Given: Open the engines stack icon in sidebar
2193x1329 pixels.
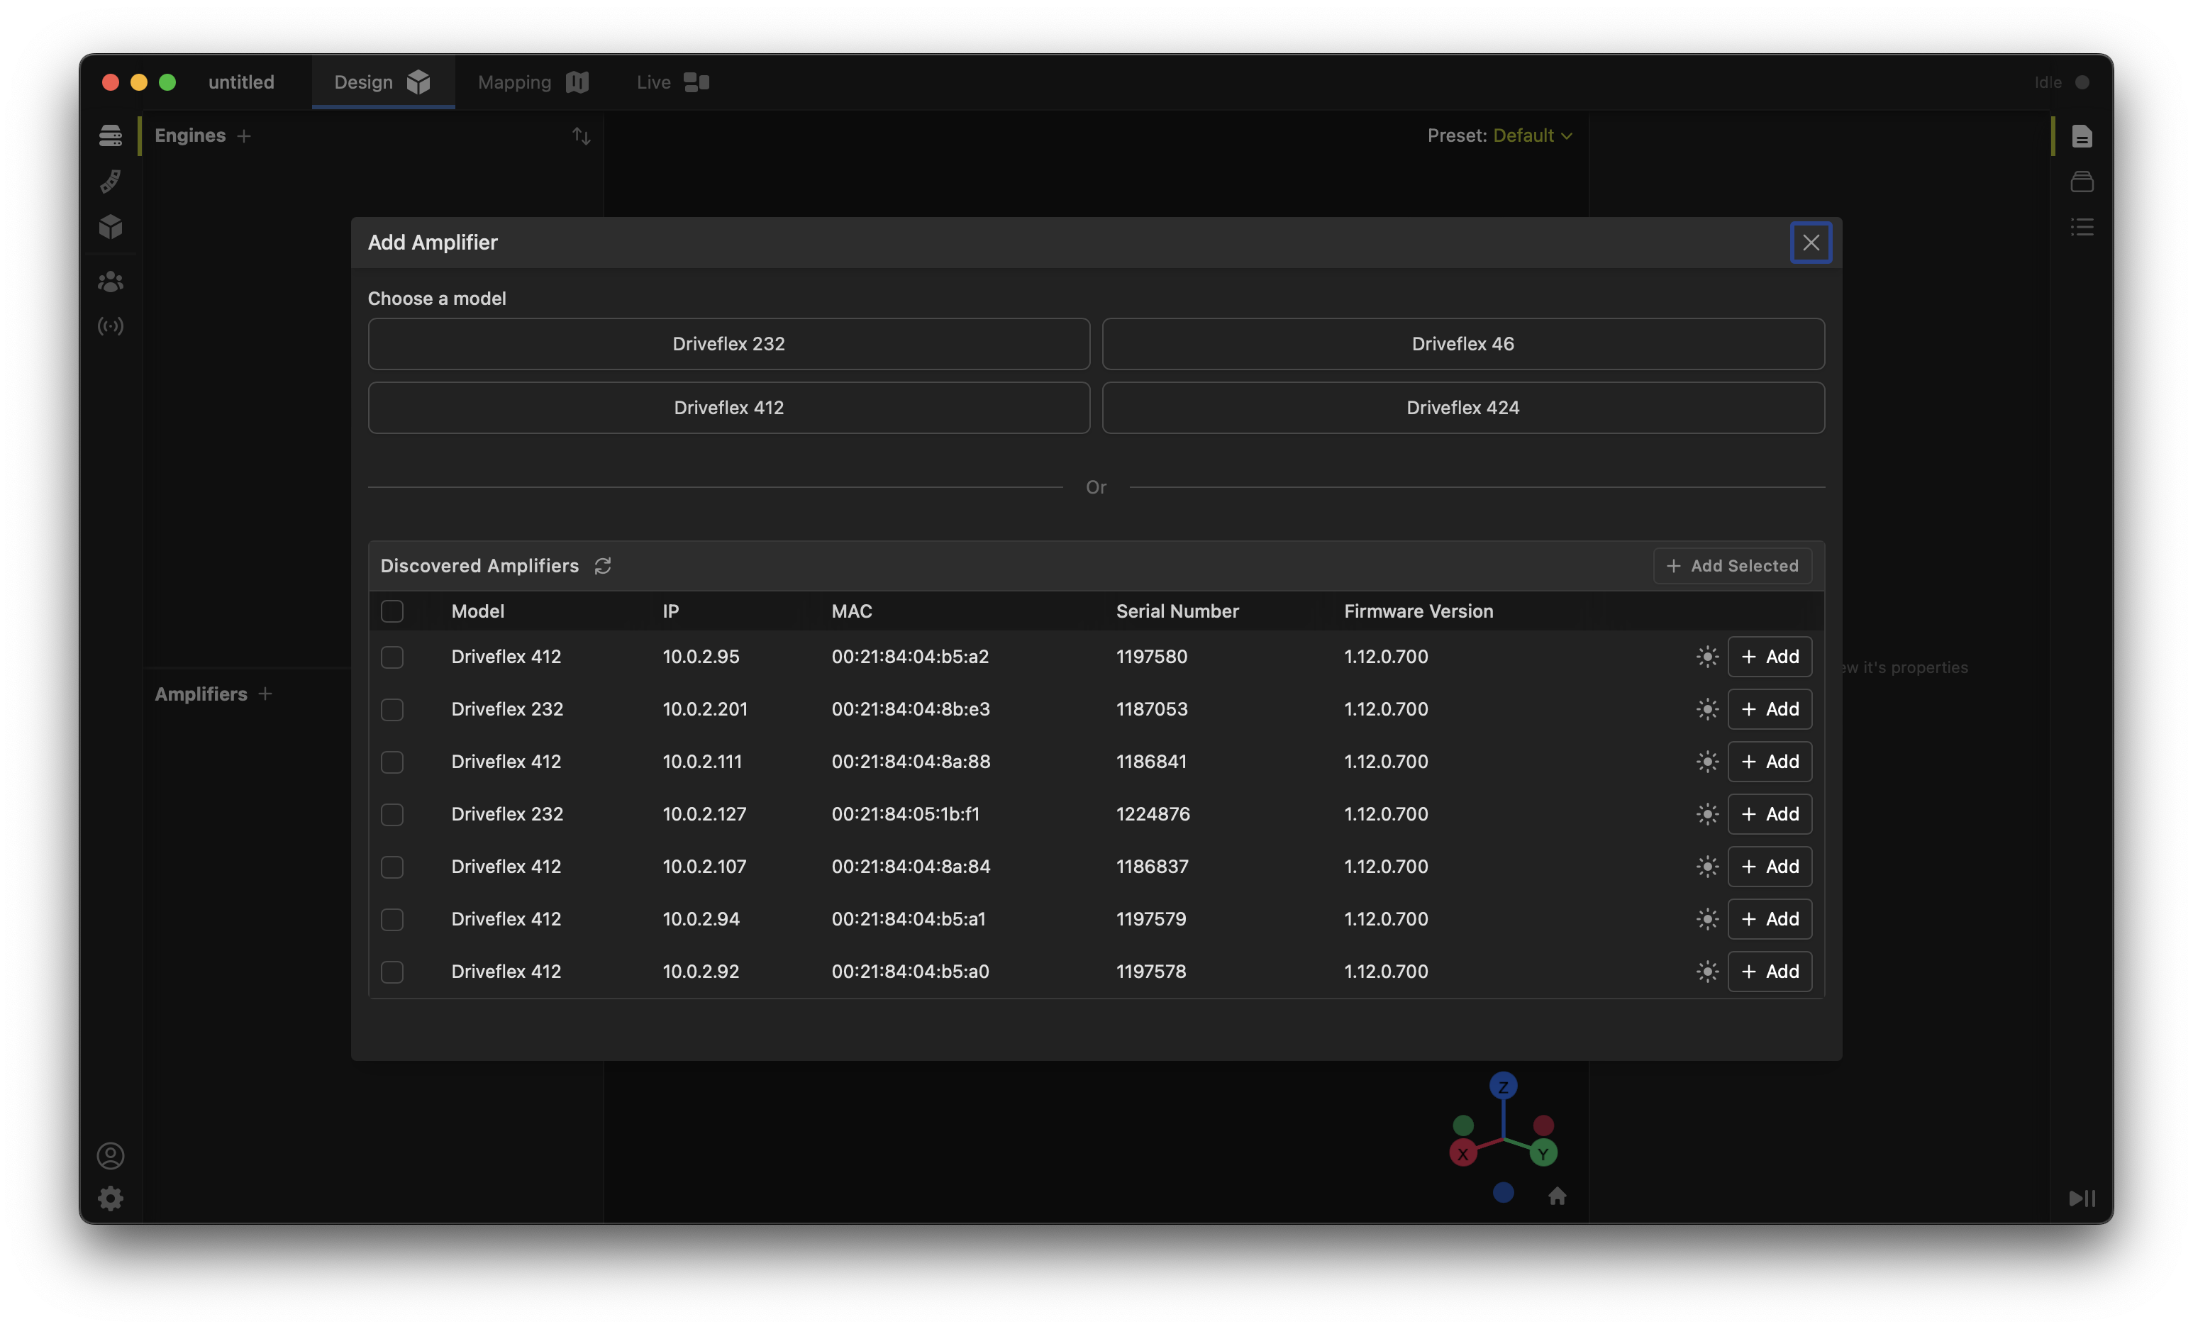Looking at the screenshot, I should (111, 135).
